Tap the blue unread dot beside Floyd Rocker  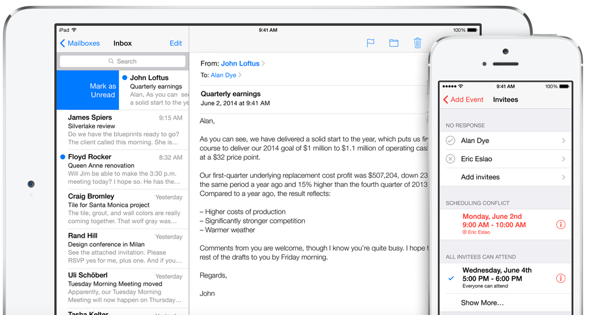tap(63, 156)
